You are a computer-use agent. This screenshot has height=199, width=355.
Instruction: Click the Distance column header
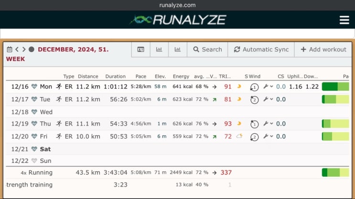pos(88,76)
